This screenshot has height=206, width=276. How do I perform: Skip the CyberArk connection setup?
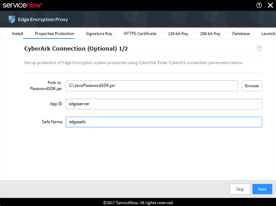[x=240, y=189]
